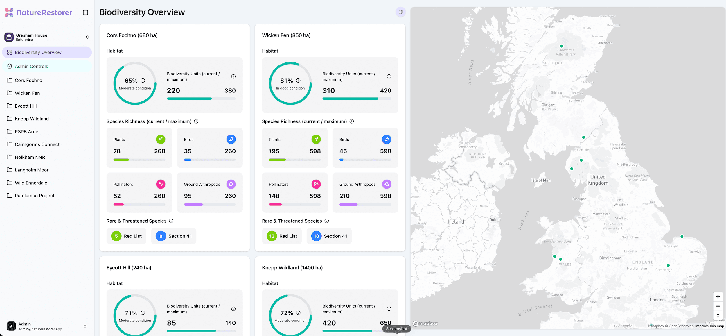This screenshot has height=336, width=726.
Task: Click Wicken Fen Rare & Threatened info icon
Action: click(x=327, y=221)
